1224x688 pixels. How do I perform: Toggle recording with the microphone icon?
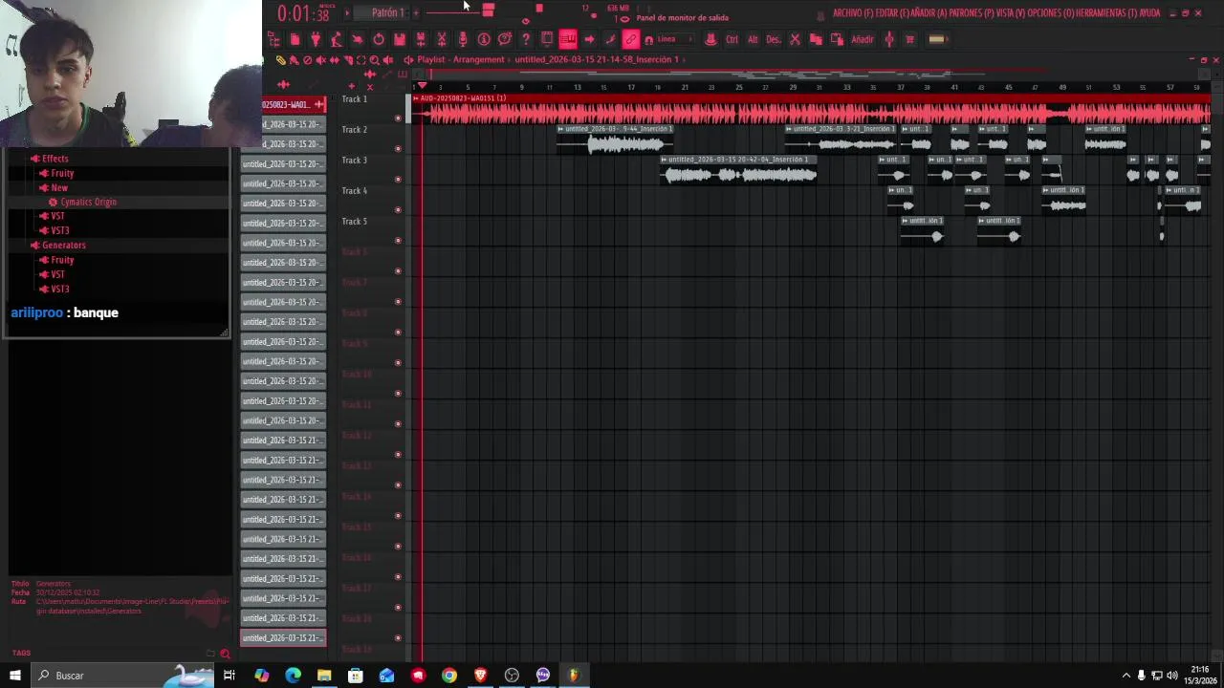pos(462,39)
